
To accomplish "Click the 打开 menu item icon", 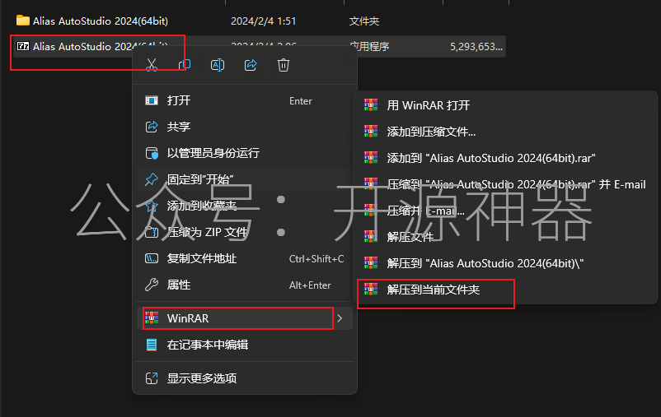I will tap(152, 100).
